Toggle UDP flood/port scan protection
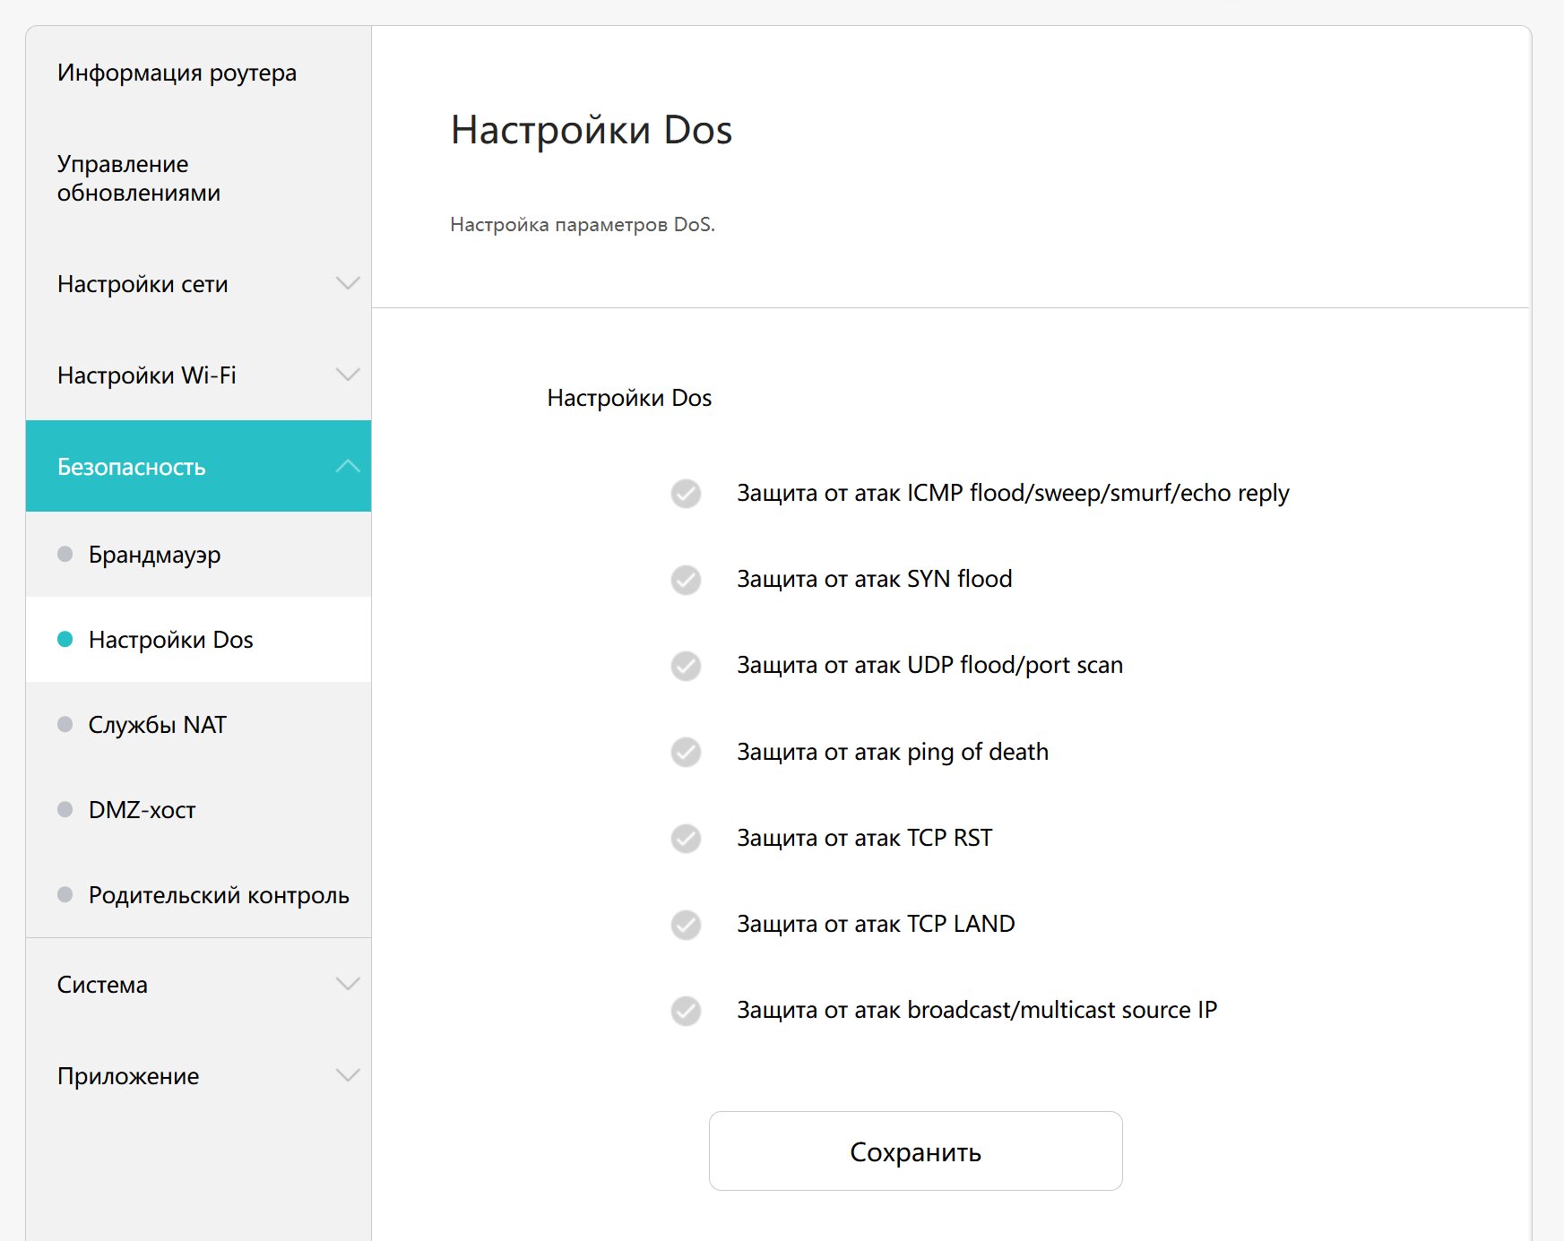The height and width of the screenshot is (1241, 1564). pyautogui.click(x=686, y=666)
